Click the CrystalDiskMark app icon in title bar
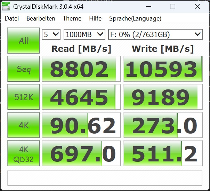This screenshot has width=210, height=191. coord(6,7)
